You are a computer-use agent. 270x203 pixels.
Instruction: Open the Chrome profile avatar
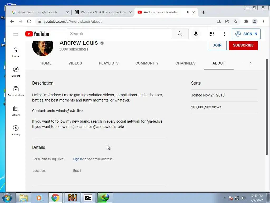pyautogui.click(x=255, y=21)
